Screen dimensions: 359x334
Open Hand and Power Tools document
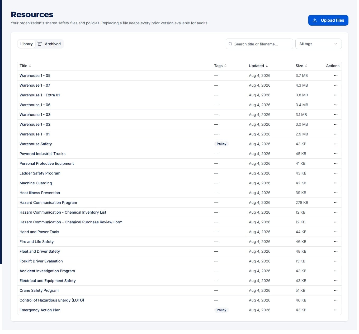(x=39, y=232)
